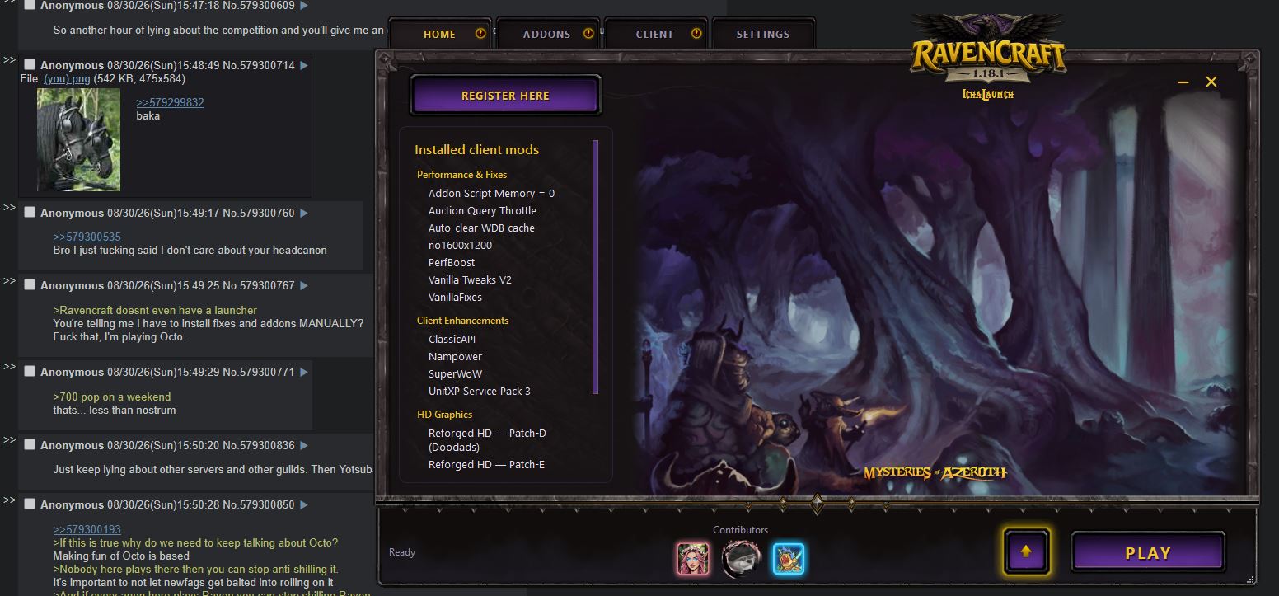Toggle the checkbox on post No.579300836
The height and width of the screenshot is (596, 1279).
(x=30, y=444)
